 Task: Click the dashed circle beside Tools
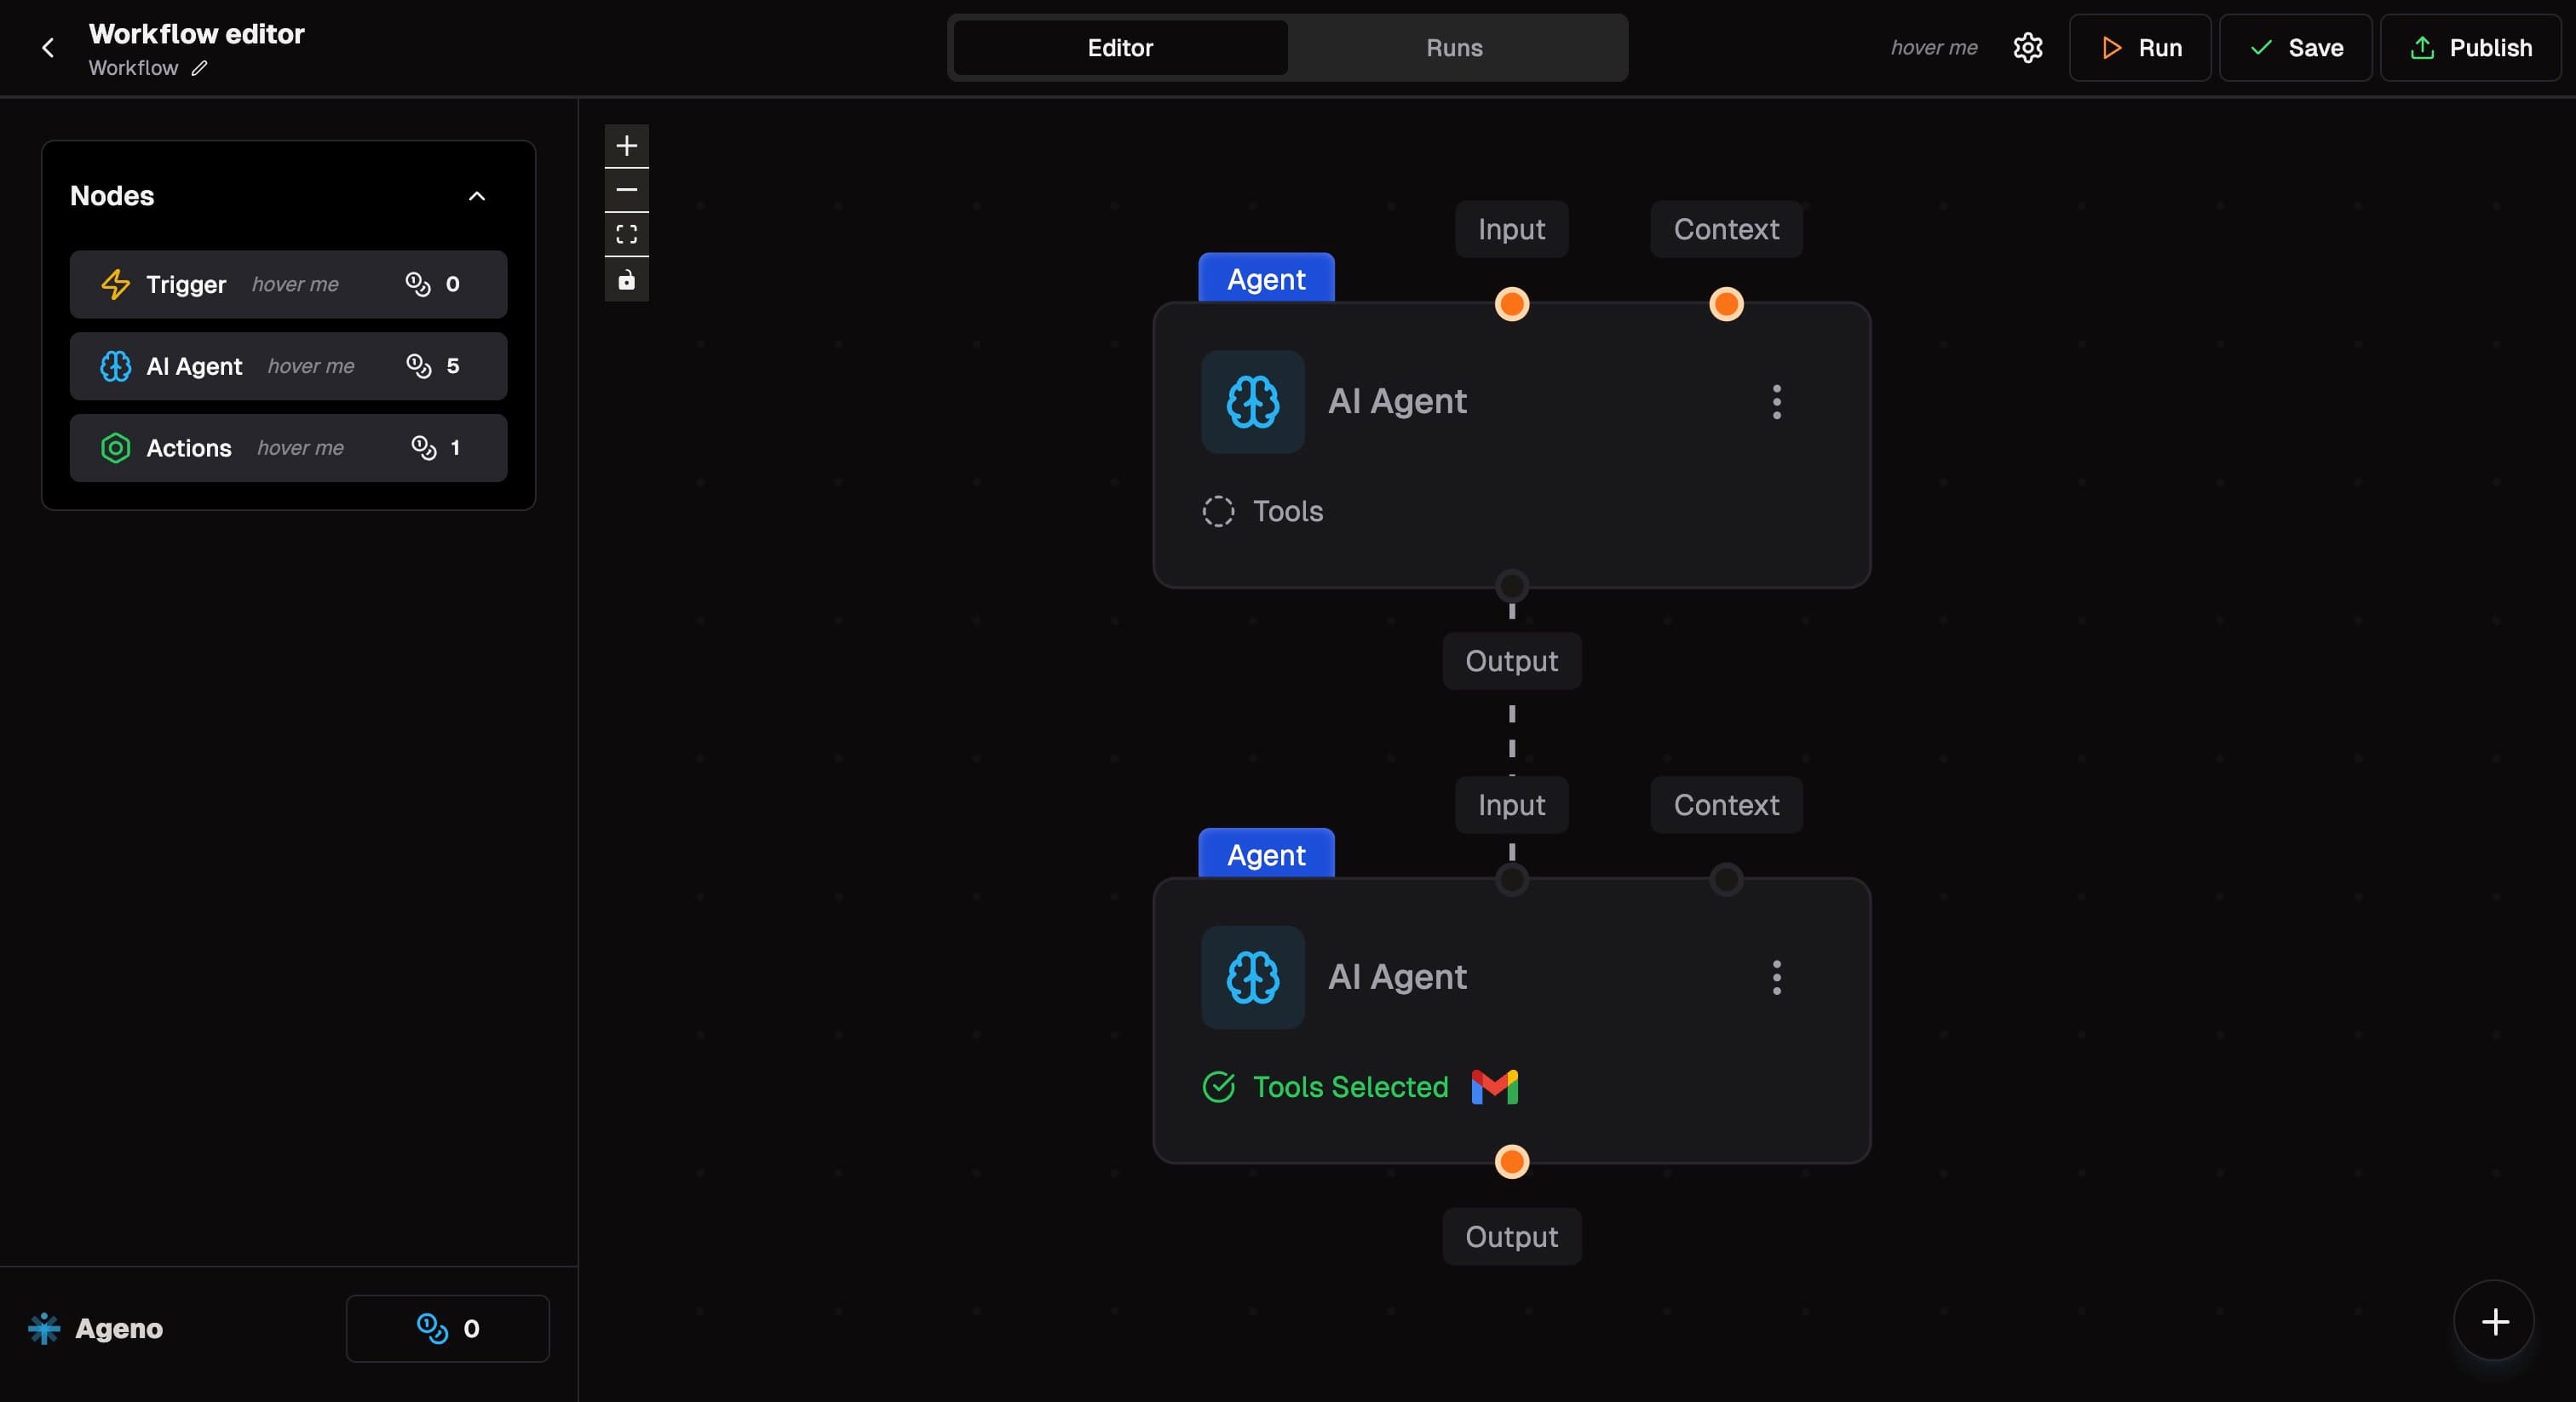click(1217, 511)
